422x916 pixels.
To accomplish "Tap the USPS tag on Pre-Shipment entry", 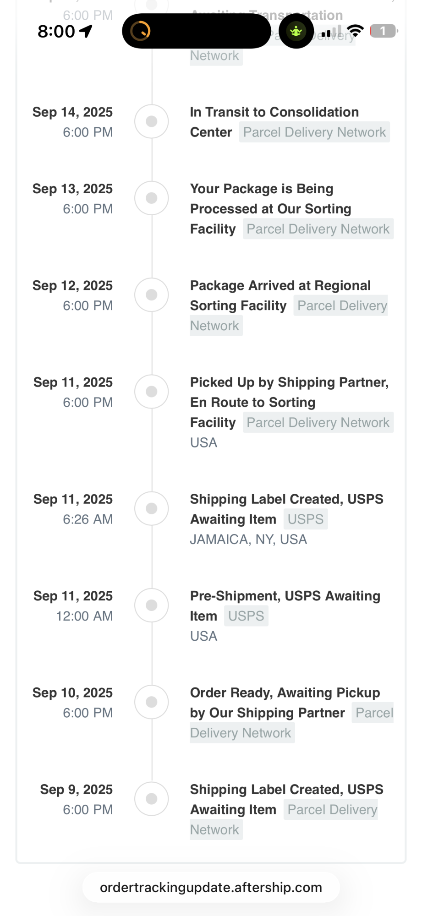I will pos(246,616).
